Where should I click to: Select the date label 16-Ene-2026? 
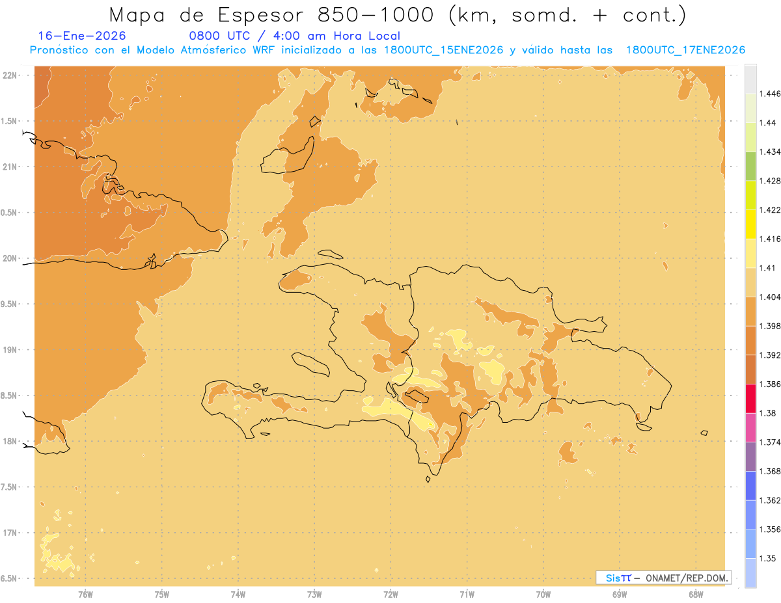click(x=82, y=36)
